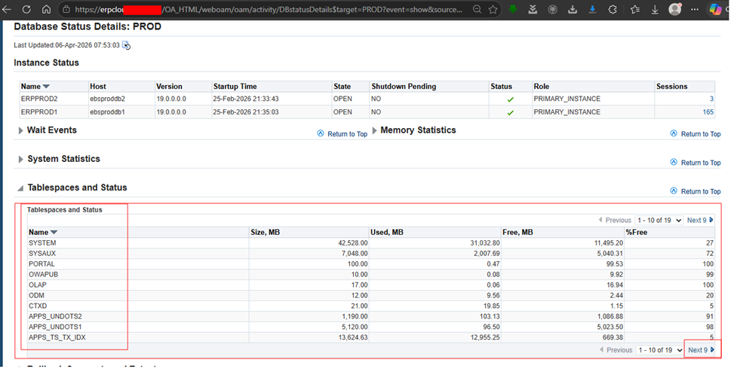Image resolution: width=734 pixels, height=369 pixels.
Task: Go to browser home page
Action: pos(46,10)
